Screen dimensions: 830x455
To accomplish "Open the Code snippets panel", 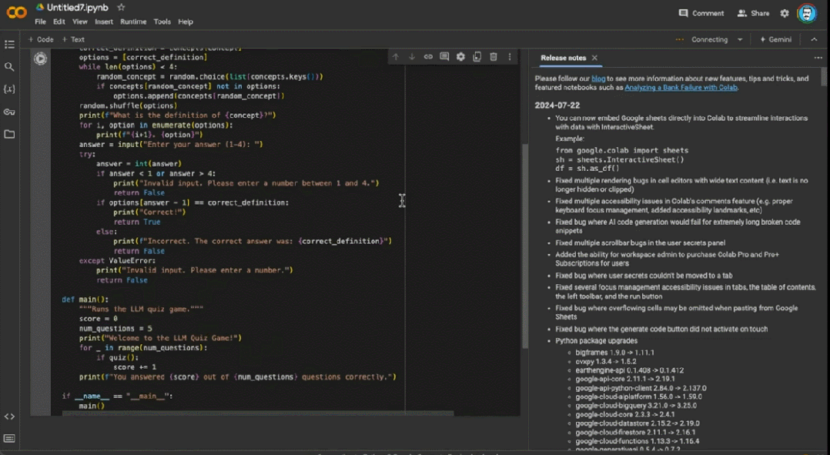I will 9,417.
